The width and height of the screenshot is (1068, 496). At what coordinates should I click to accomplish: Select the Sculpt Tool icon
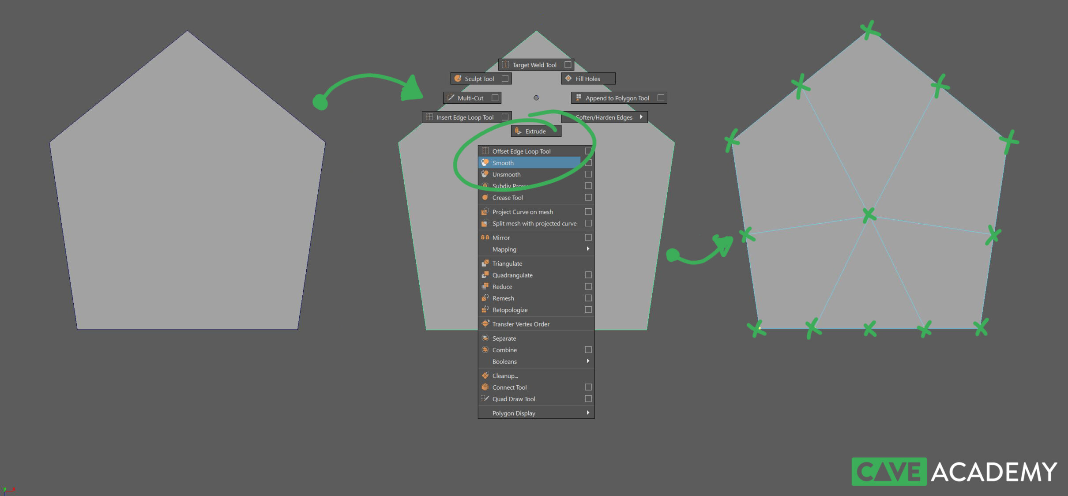point(458,78)
